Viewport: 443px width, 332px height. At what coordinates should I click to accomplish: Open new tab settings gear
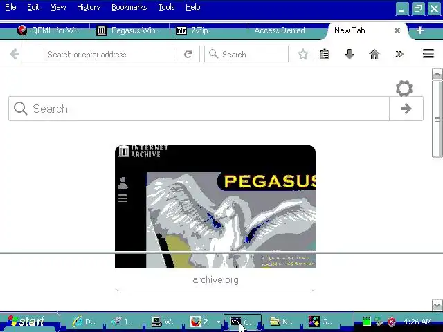[x=404, y=89]
